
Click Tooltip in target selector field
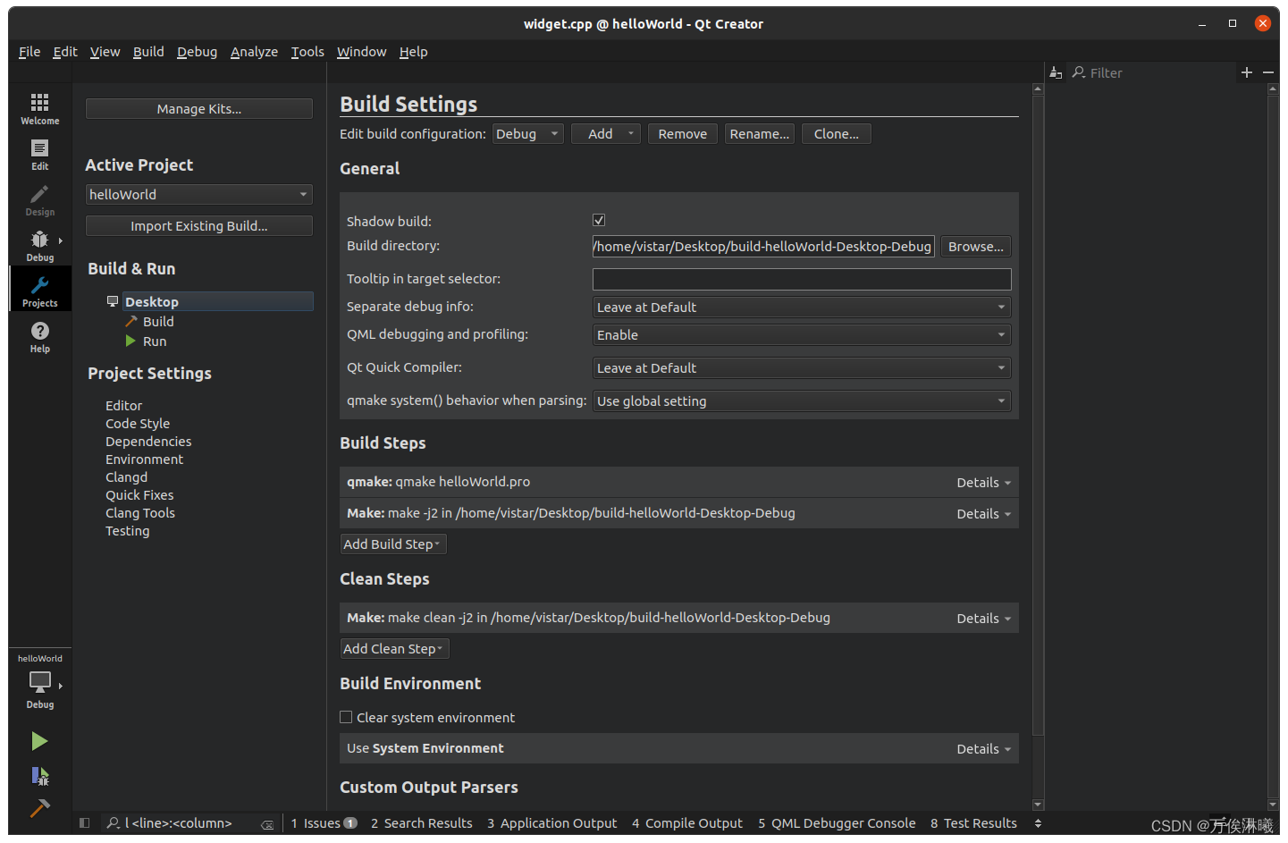point(802,279)
